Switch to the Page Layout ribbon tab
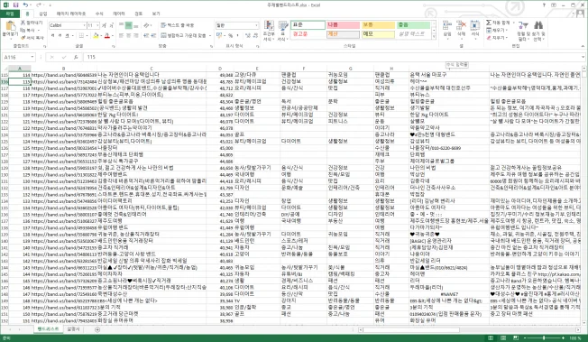The width and height of the screenshot is (588, 342). (71, 14)
